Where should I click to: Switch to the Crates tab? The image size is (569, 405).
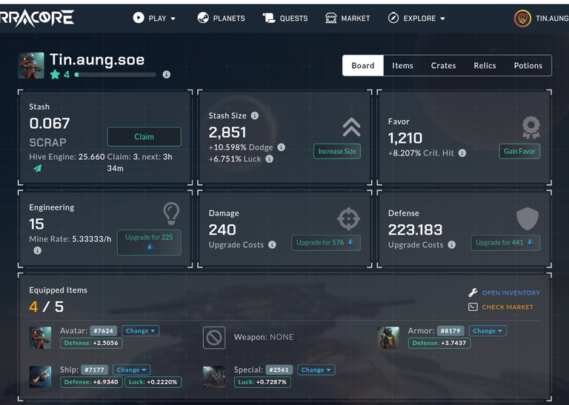pyautogui.click(x=444, y=66)
